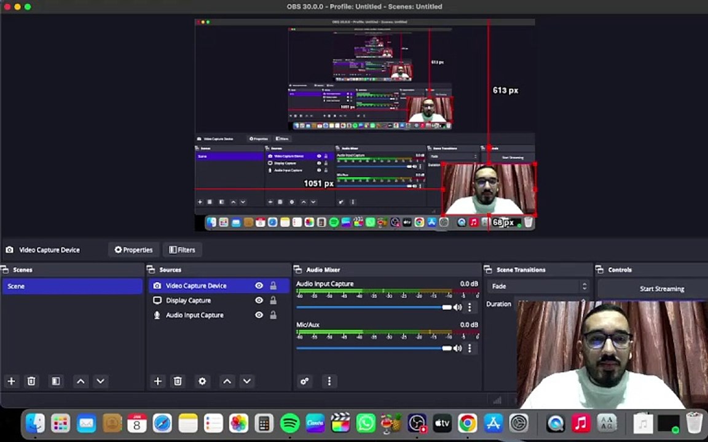Open the Fade transition dropdown

point(538,286)
